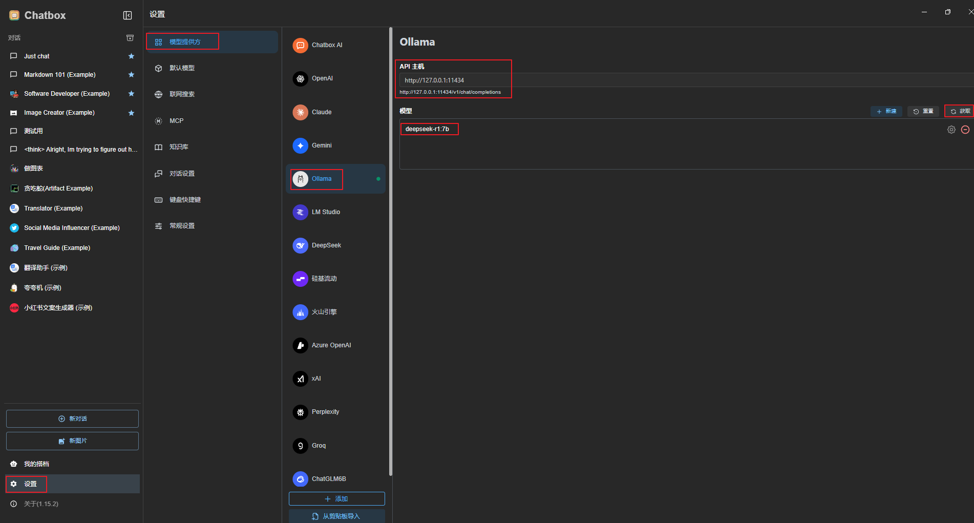Image resolution: width=974 pixels, height=523 pixels.
Task: Open the 默认模型 settings tab
Action: point(212,68)
